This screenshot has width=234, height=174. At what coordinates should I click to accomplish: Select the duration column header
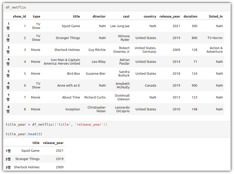(x=190, y=17)
